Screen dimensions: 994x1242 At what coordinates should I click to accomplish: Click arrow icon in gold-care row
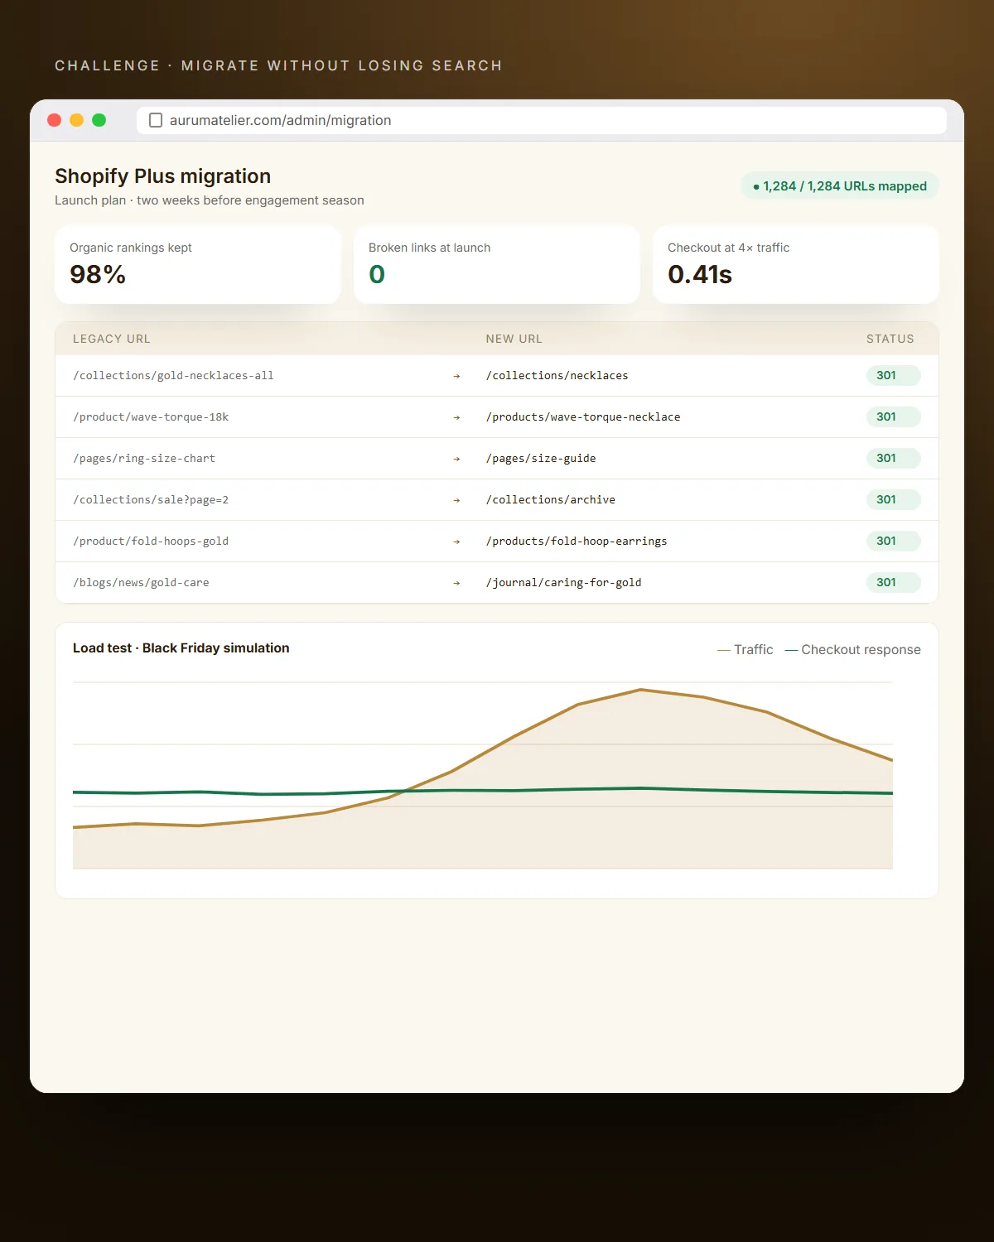(x=456, y=583)
